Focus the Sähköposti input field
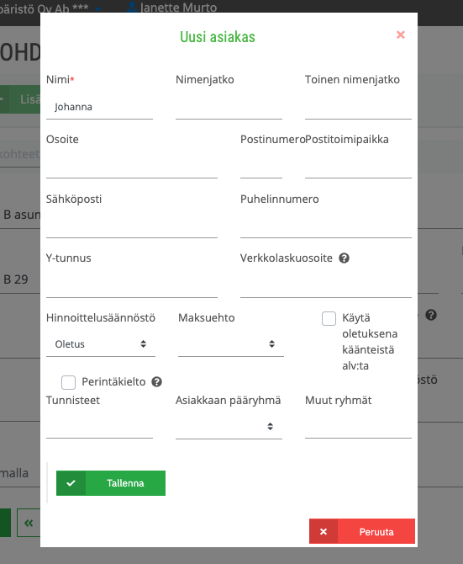The image size is (463, 564). coord(132,226)
